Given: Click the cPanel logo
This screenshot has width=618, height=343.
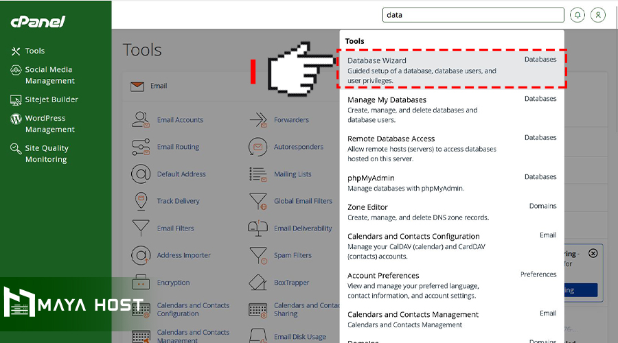Looking at the screenshot, I should [38, 21].
